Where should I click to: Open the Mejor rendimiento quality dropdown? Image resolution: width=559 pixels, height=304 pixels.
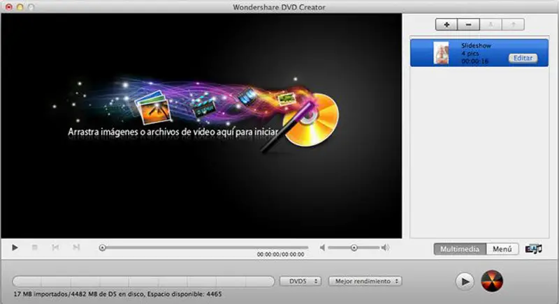(x=365, y=281)
